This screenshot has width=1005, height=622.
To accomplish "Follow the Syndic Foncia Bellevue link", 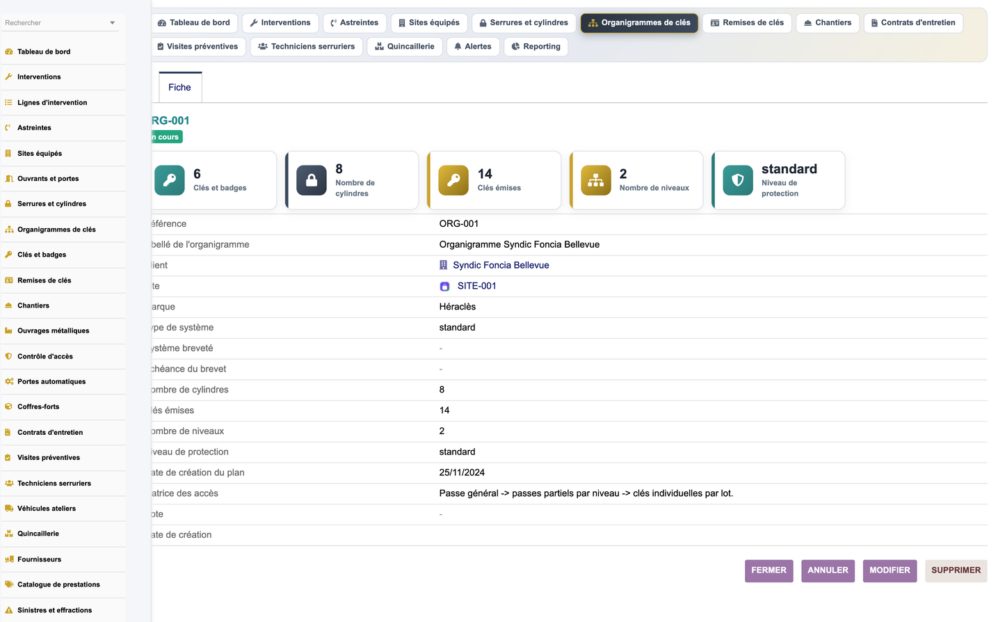I will 501,265.
